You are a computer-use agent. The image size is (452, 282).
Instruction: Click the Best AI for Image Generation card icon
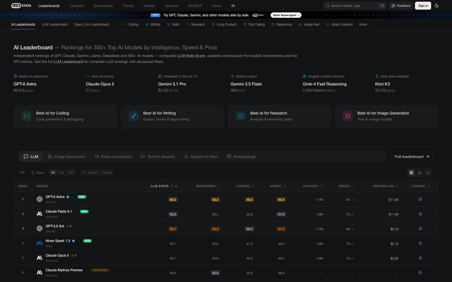[x=348, y=116]
